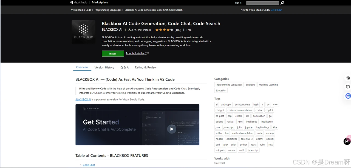Switch to Rating & Review tab
The image size is (351, 168).
click(x=146, y=67)
